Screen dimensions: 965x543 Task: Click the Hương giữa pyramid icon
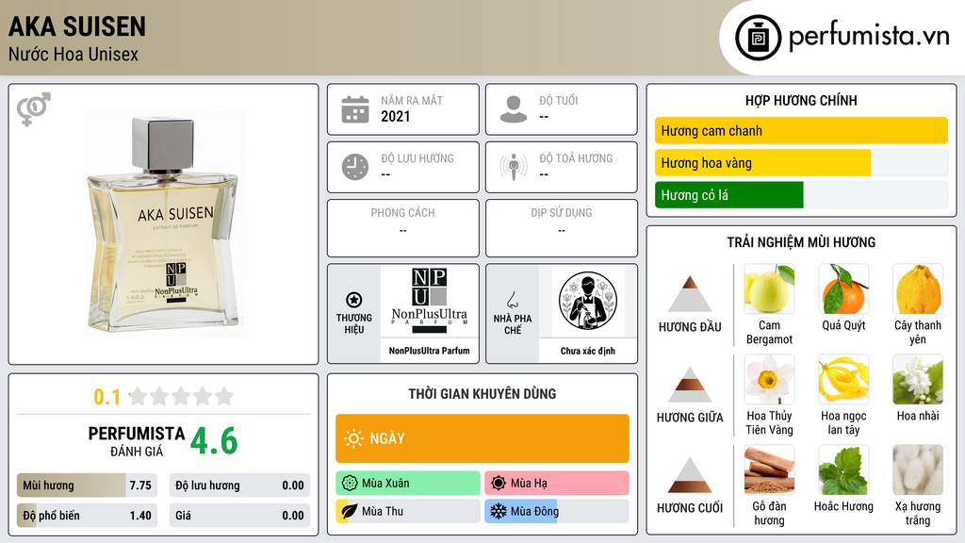pyautogui.click(x=690, y=385)
